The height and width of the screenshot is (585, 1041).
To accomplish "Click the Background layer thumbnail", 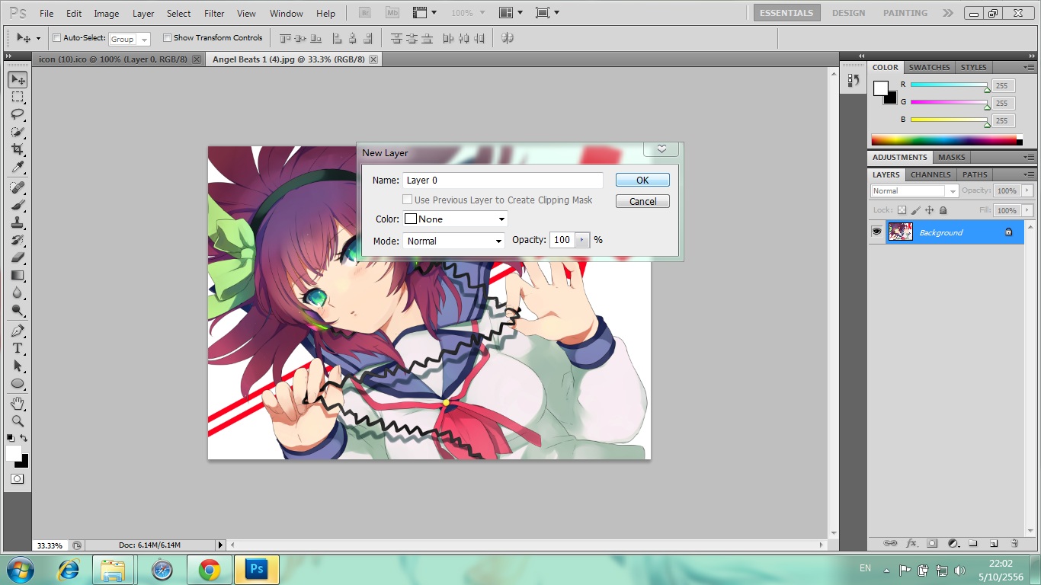I will point(901,232).
